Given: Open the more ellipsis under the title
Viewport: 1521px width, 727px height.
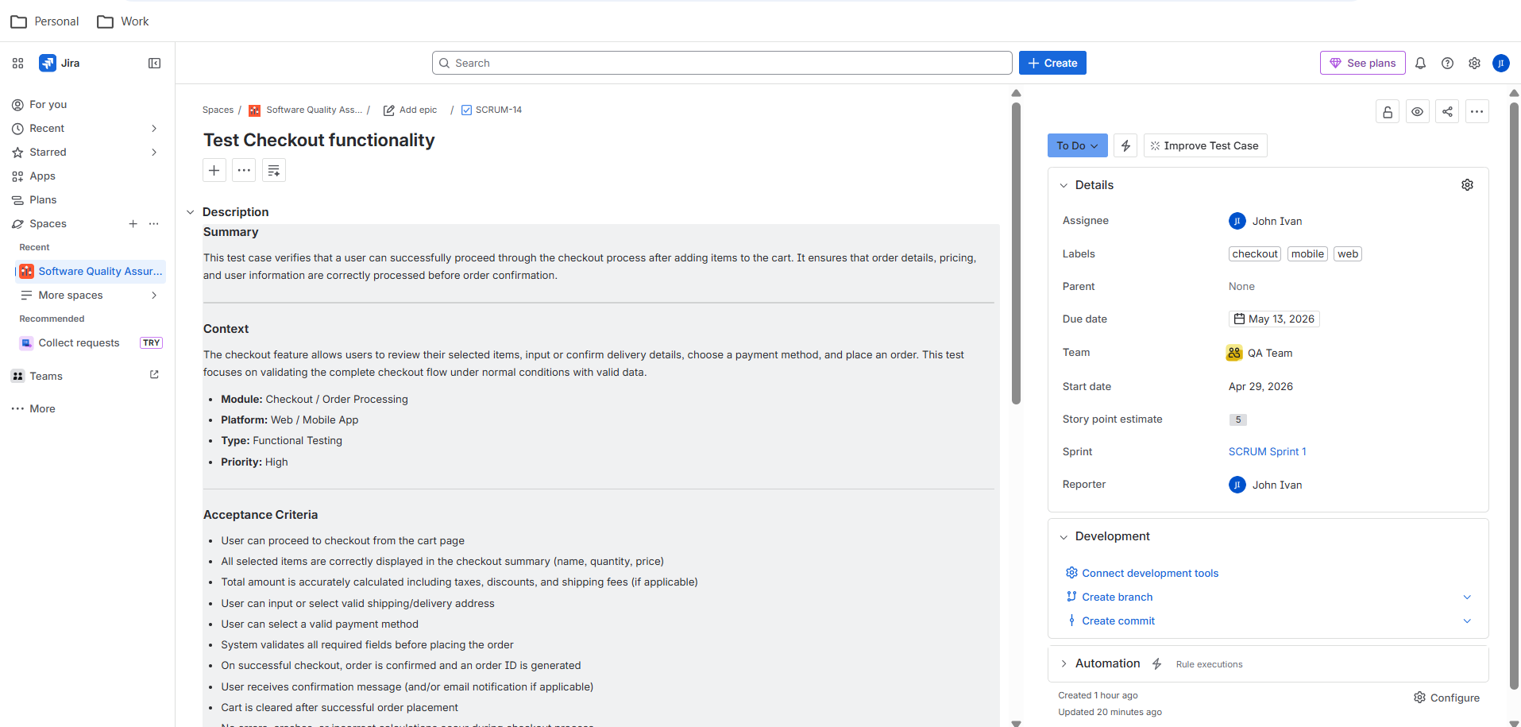Looking at the screenshot, I should tap(244, 170).
